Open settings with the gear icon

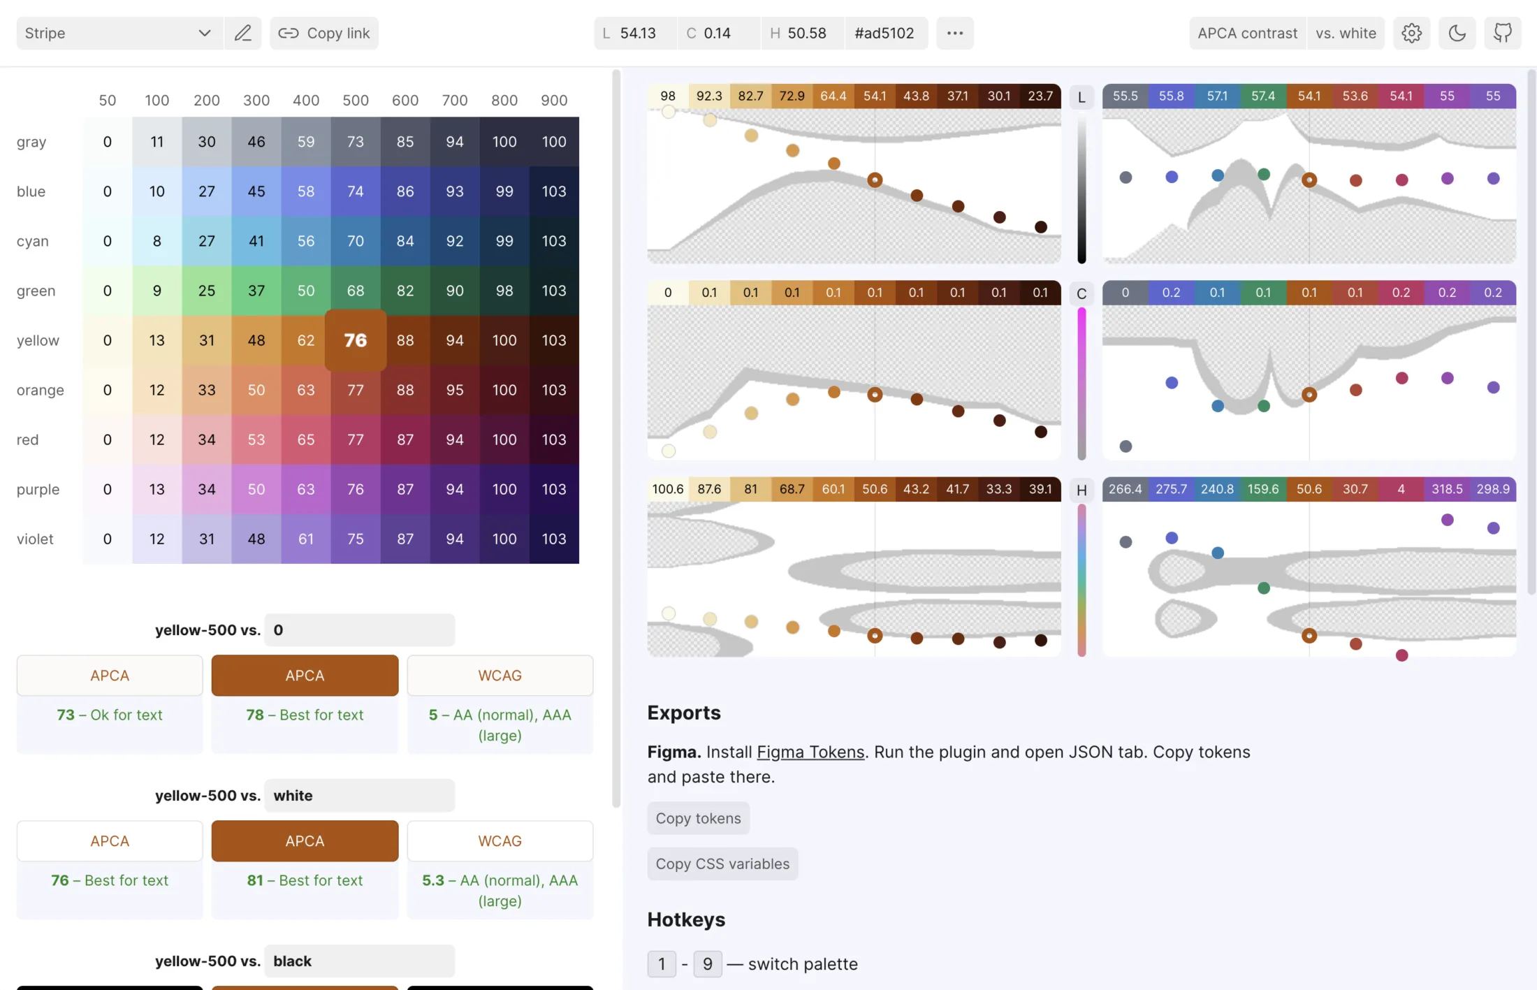point(1411,33)
